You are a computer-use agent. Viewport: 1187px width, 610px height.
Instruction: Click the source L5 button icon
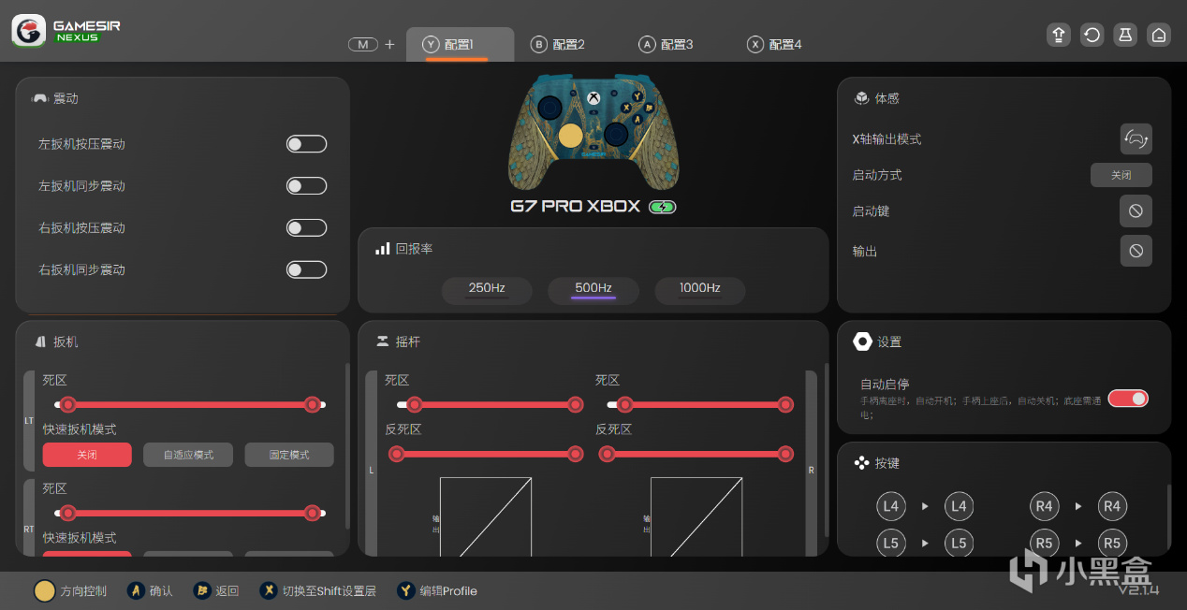click(x=890, y=543)
